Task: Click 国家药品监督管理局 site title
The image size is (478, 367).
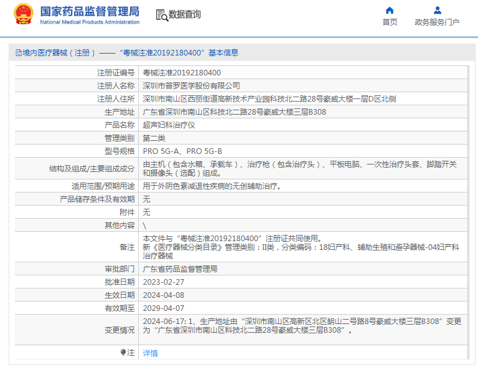Action: pyautogui.click(x=90, y=12)
